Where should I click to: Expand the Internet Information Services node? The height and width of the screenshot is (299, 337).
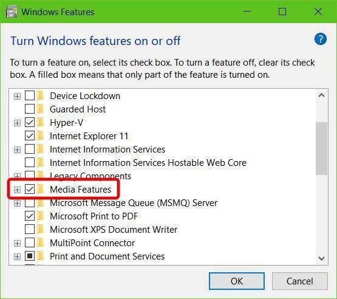coord(17,149)
